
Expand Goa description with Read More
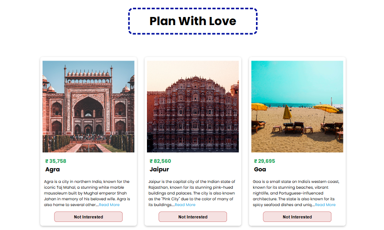coord(325,205)
